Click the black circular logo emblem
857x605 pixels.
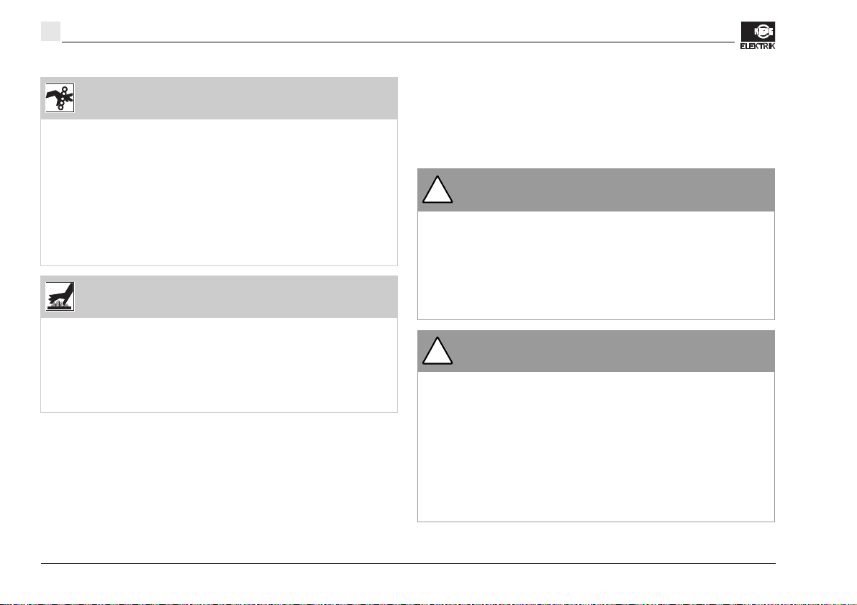click(758, 31)
